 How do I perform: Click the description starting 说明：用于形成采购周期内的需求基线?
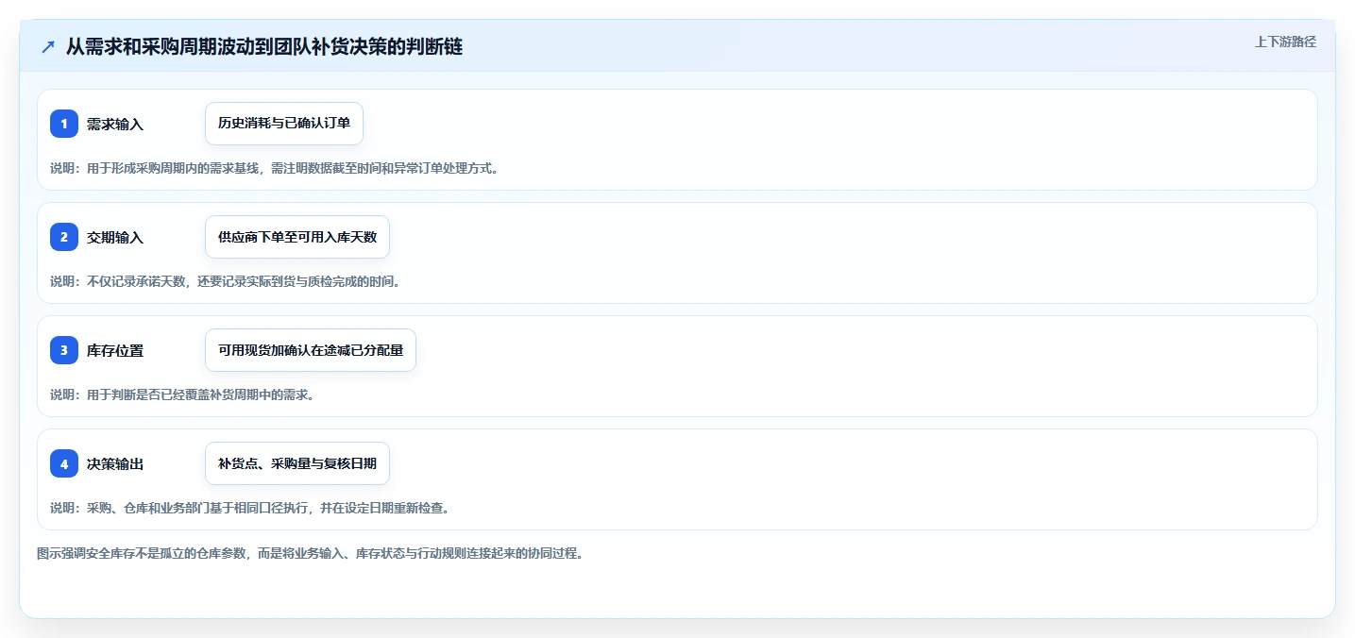(x=274, y=168)
